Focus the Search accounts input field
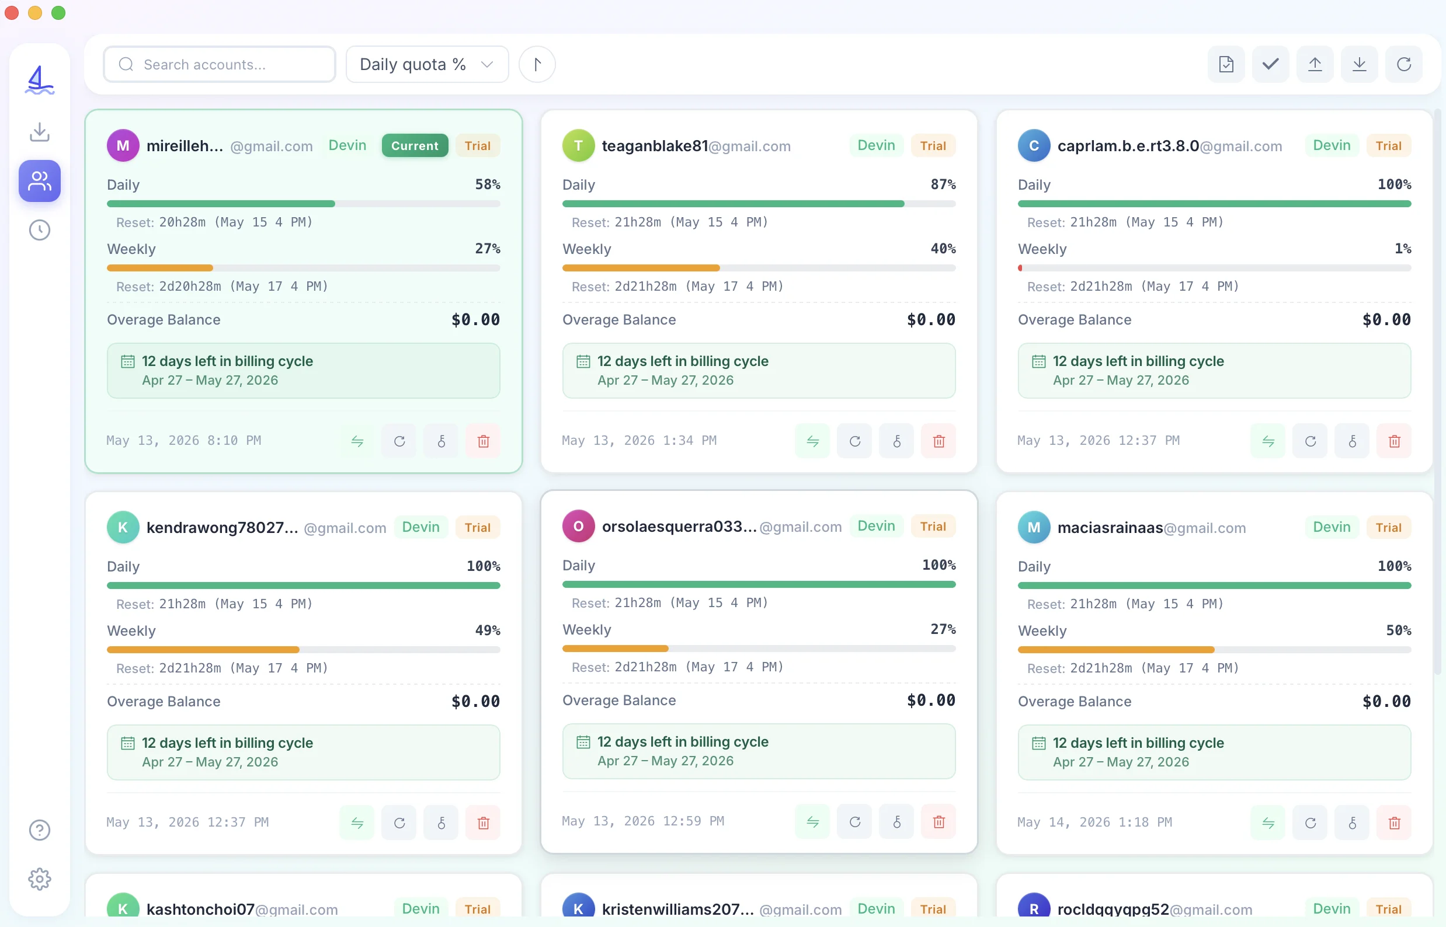This screenshot has width=1446, height=927. [220, 64]
